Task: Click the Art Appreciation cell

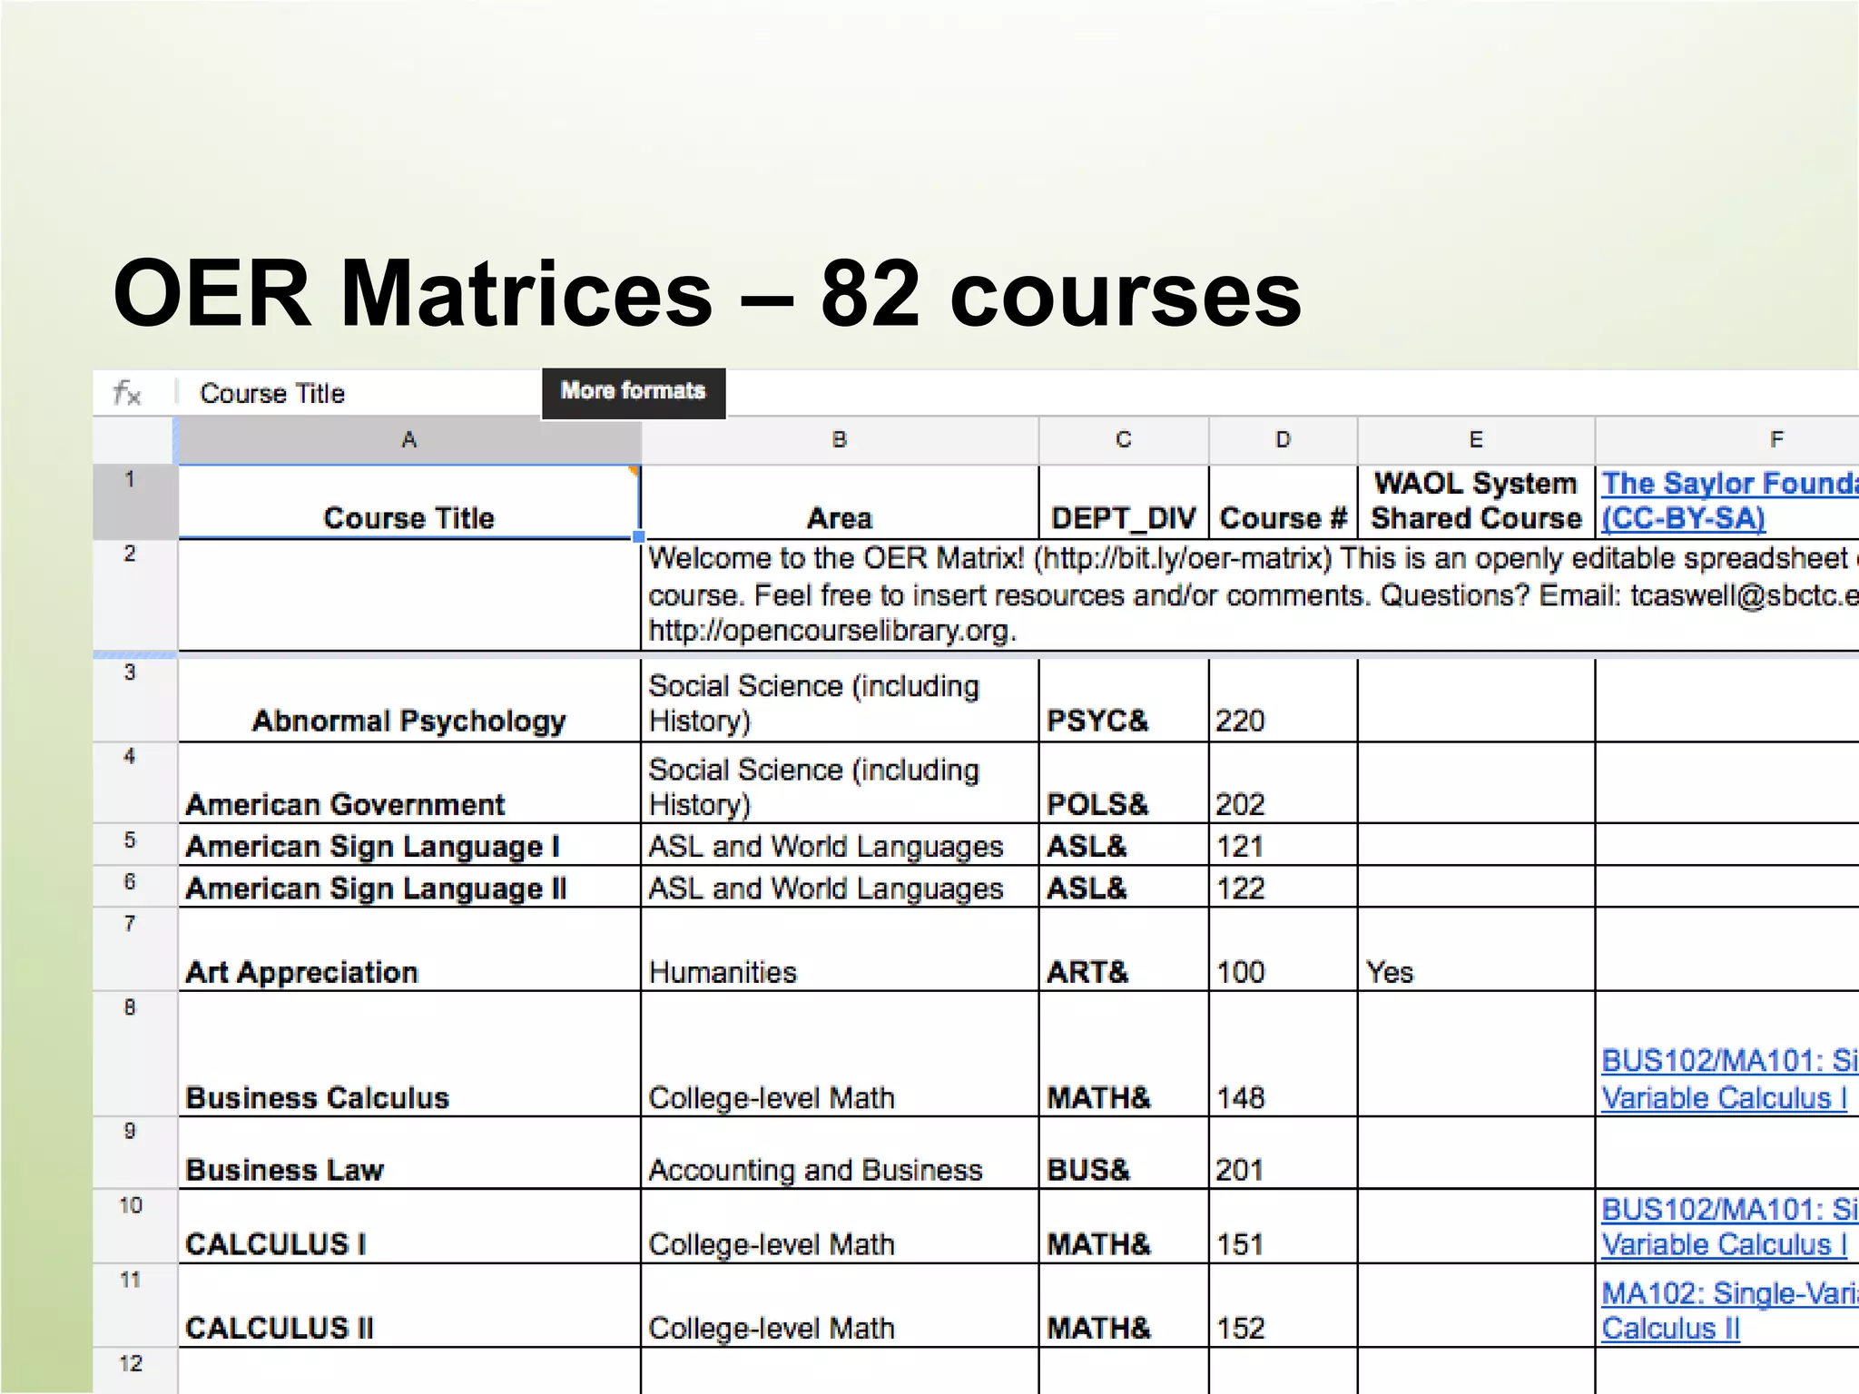Action: pyautogui.click(x=302, y=972)
